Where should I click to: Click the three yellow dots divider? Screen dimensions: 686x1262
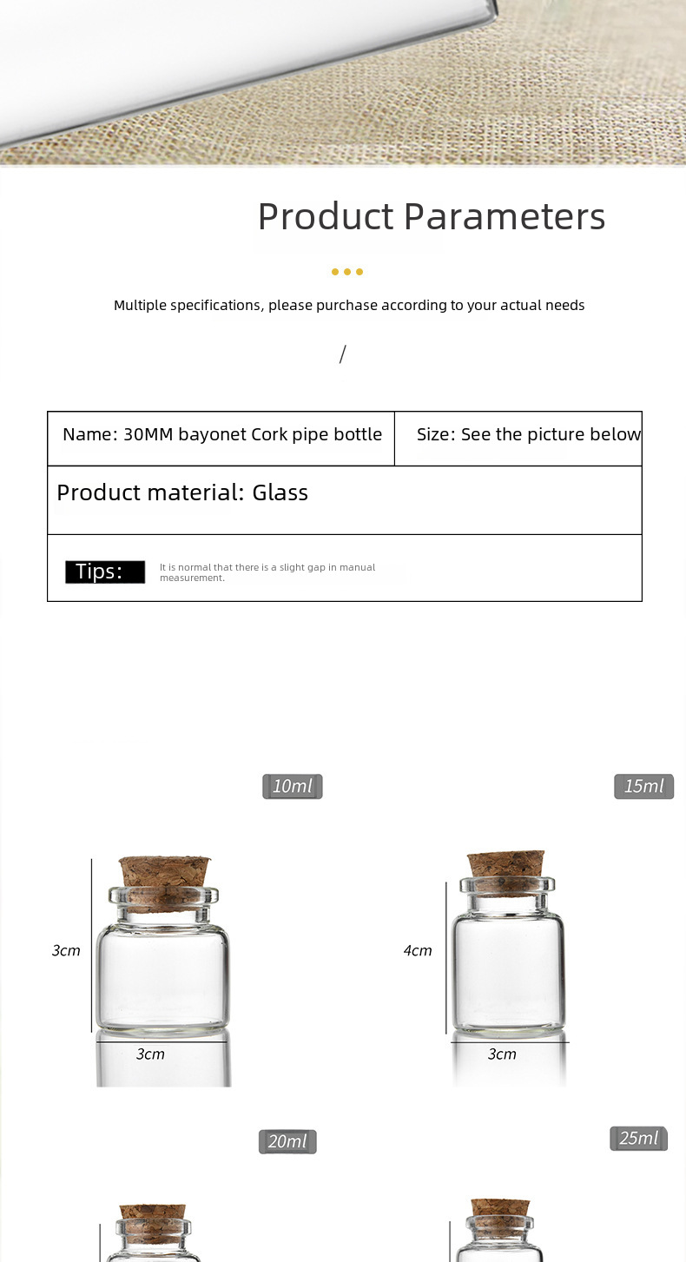coord(346,272)
